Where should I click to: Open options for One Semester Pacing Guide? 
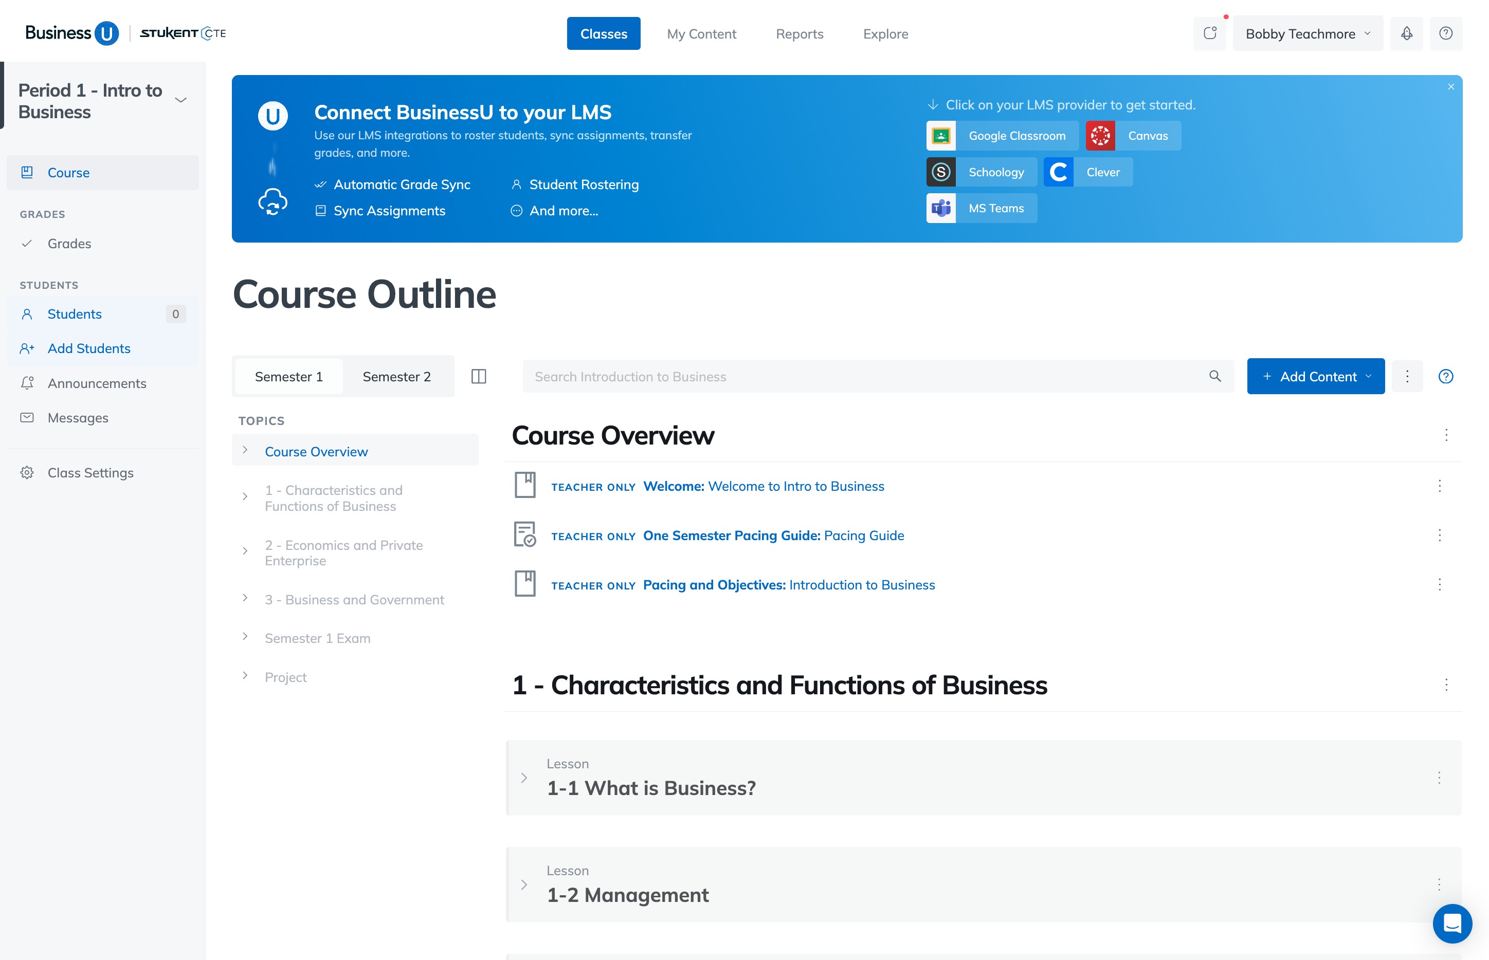(1440, 535)
